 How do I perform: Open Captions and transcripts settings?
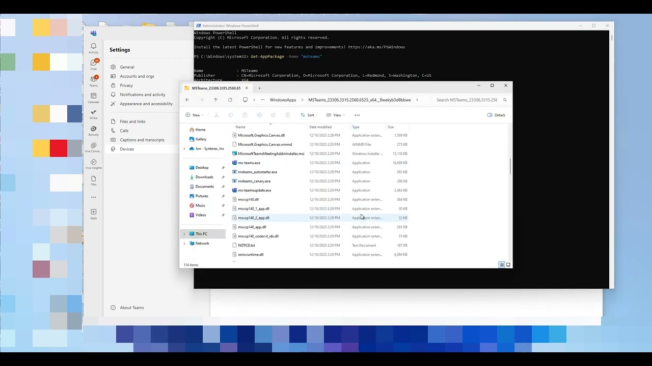[142, 140]
